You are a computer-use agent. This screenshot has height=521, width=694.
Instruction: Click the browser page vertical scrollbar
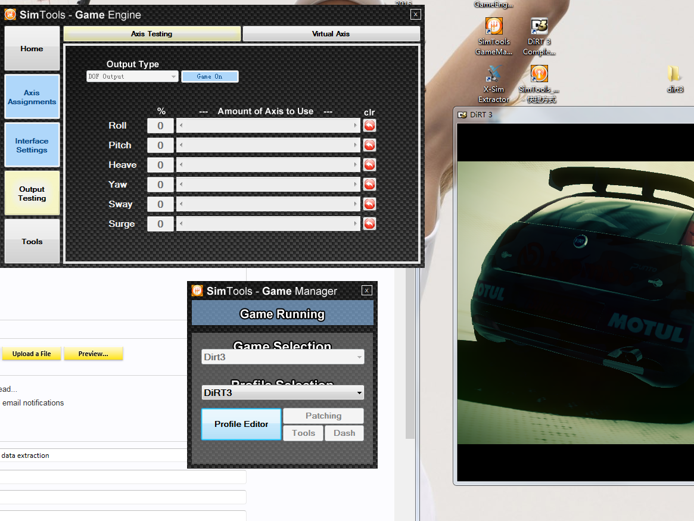(x=410, y=353)
